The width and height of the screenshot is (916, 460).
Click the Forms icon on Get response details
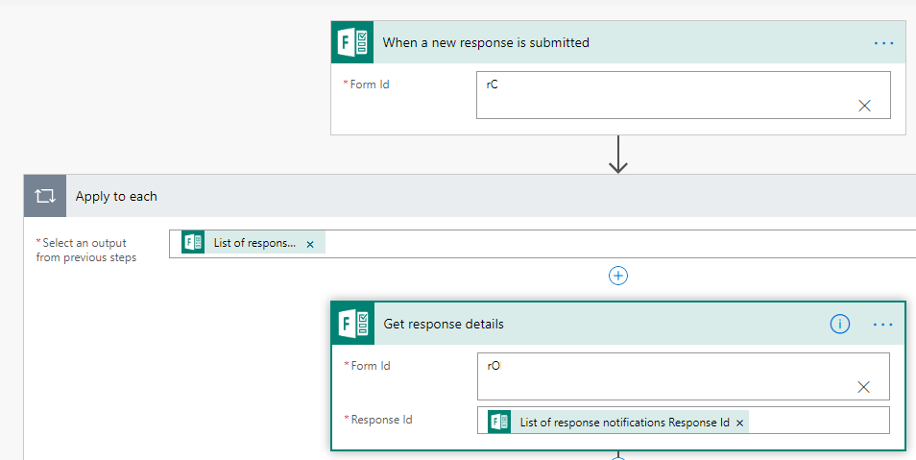(x=353, y=324)
